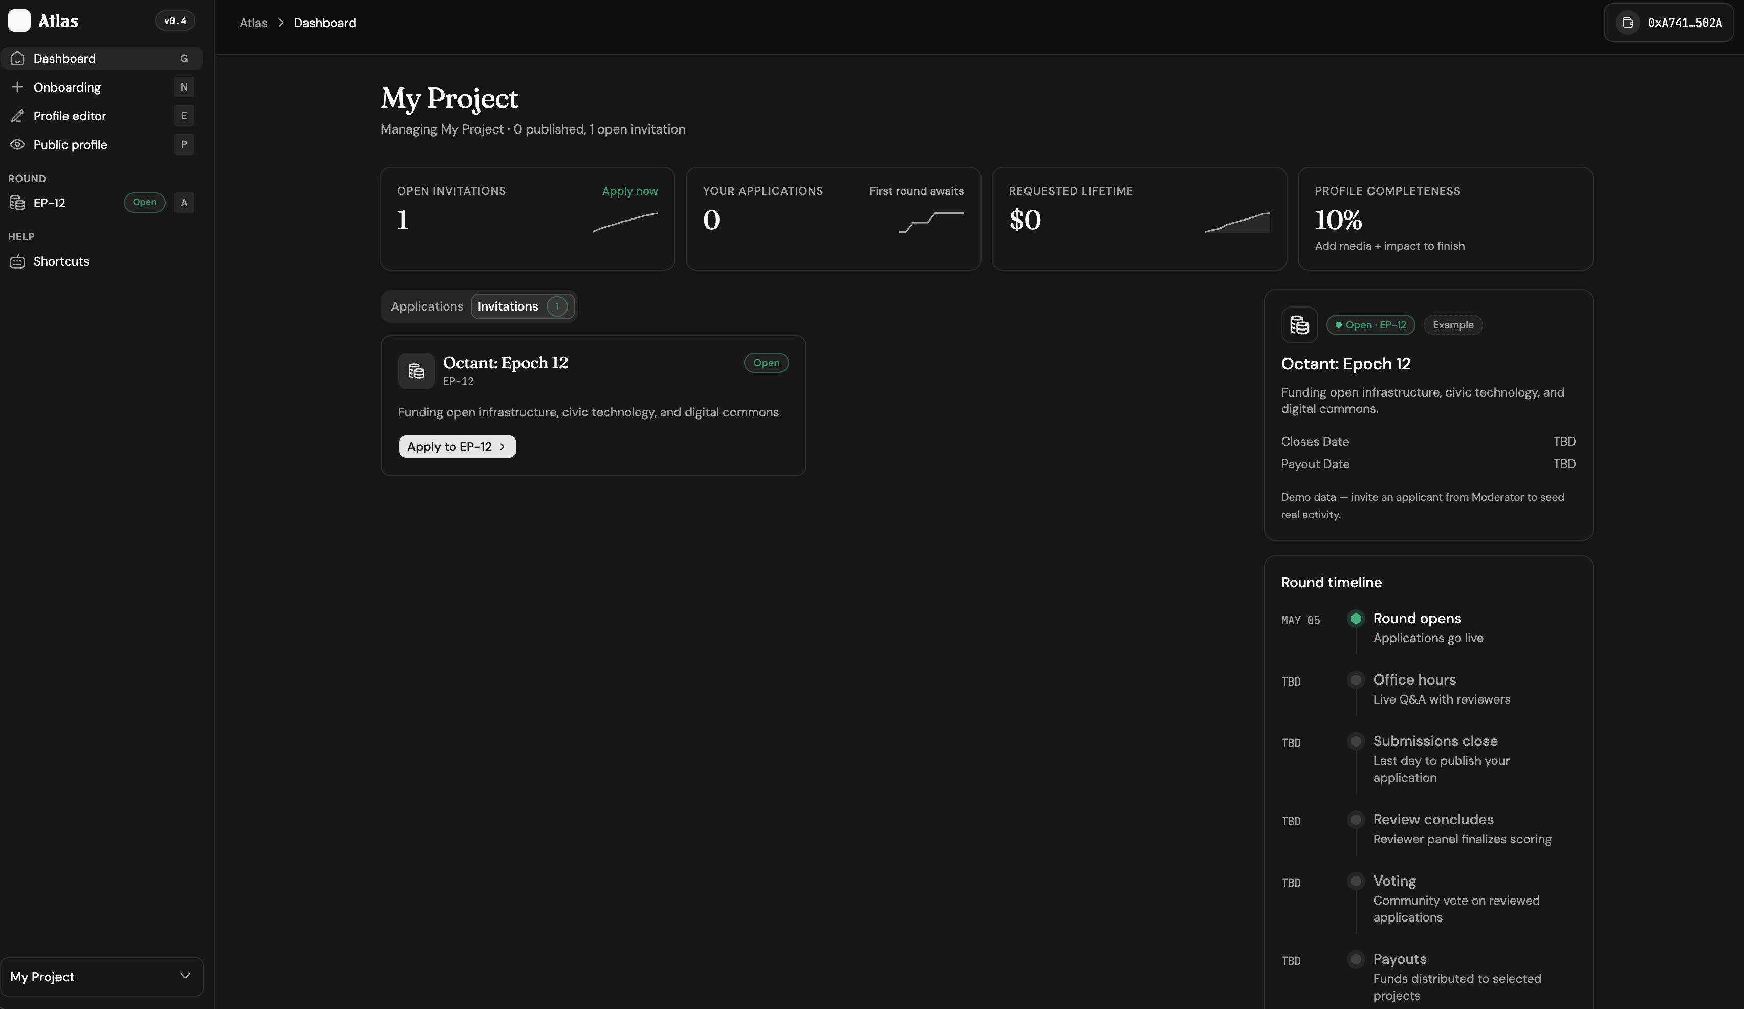Click the Open Invitations sparkline chart
The image size is (1744, 1009).
625,223
